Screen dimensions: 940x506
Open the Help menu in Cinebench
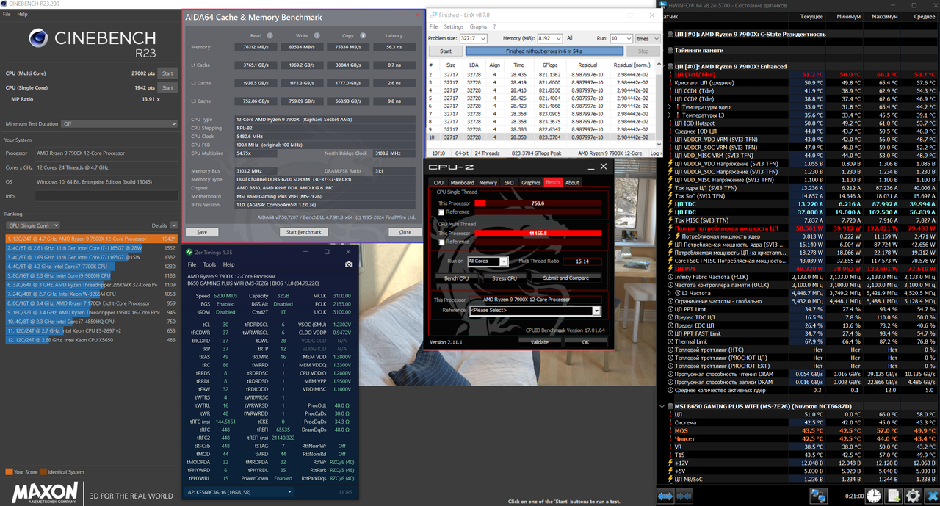point(22,14)
